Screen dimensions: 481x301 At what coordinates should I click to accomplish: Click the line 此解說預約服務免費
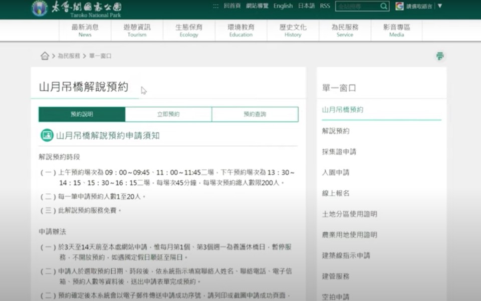[81, 210]
